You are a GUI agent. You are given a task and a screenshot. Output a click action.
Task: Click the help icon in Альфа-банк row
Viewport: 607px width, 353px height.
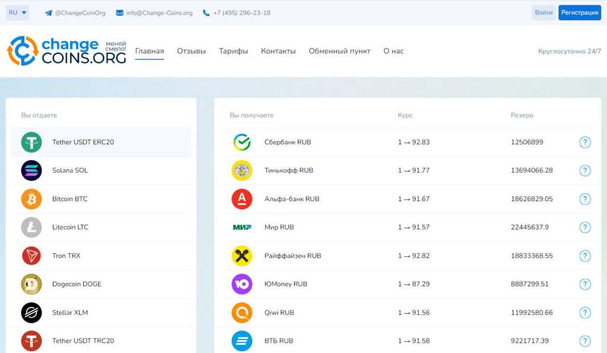coord(585,199)
